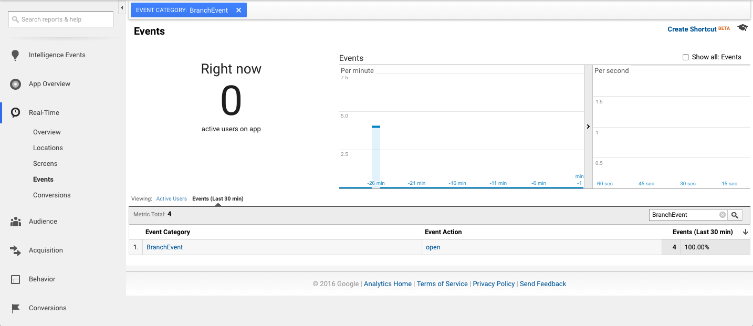Go to Real-Time Screens report
Screen dimensions: 753x326
pyautogui.click(x=45, y=164)
